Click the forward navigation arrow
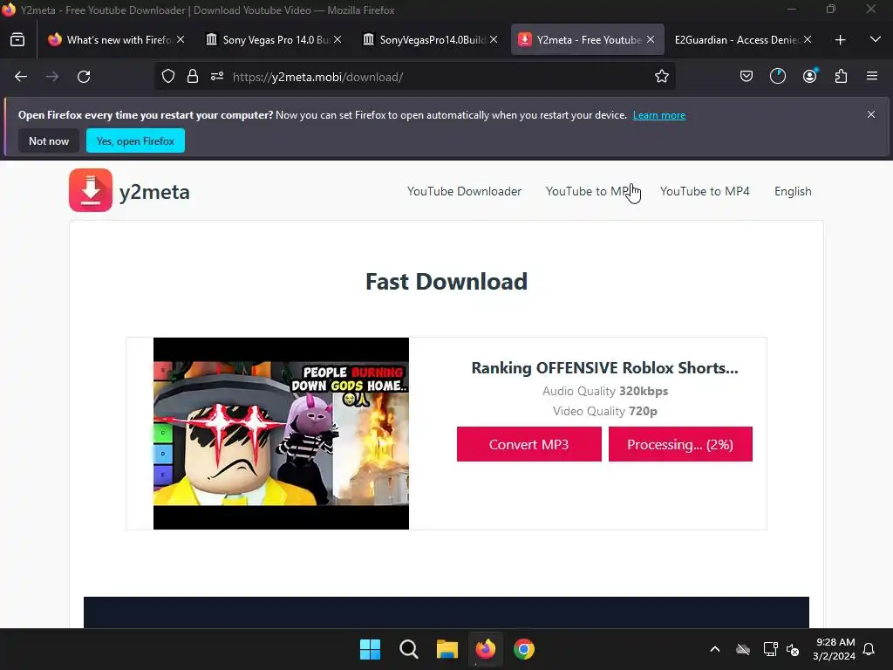 coord(52,77)
